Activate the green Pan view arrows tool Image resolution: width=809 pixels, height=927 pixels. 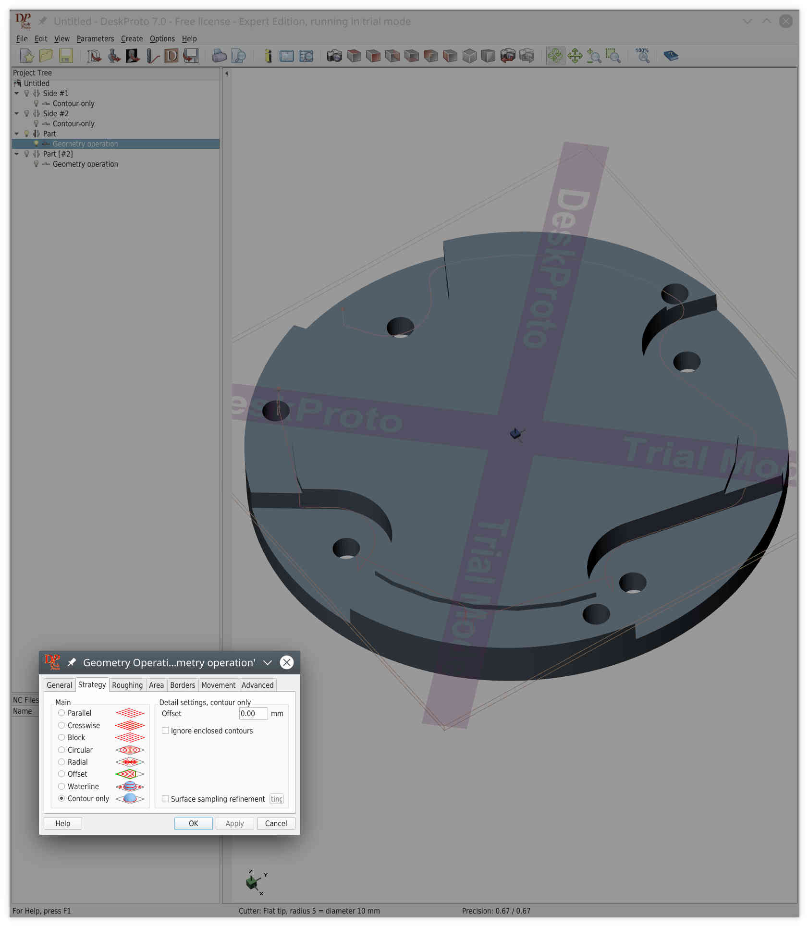pos(575,56)
